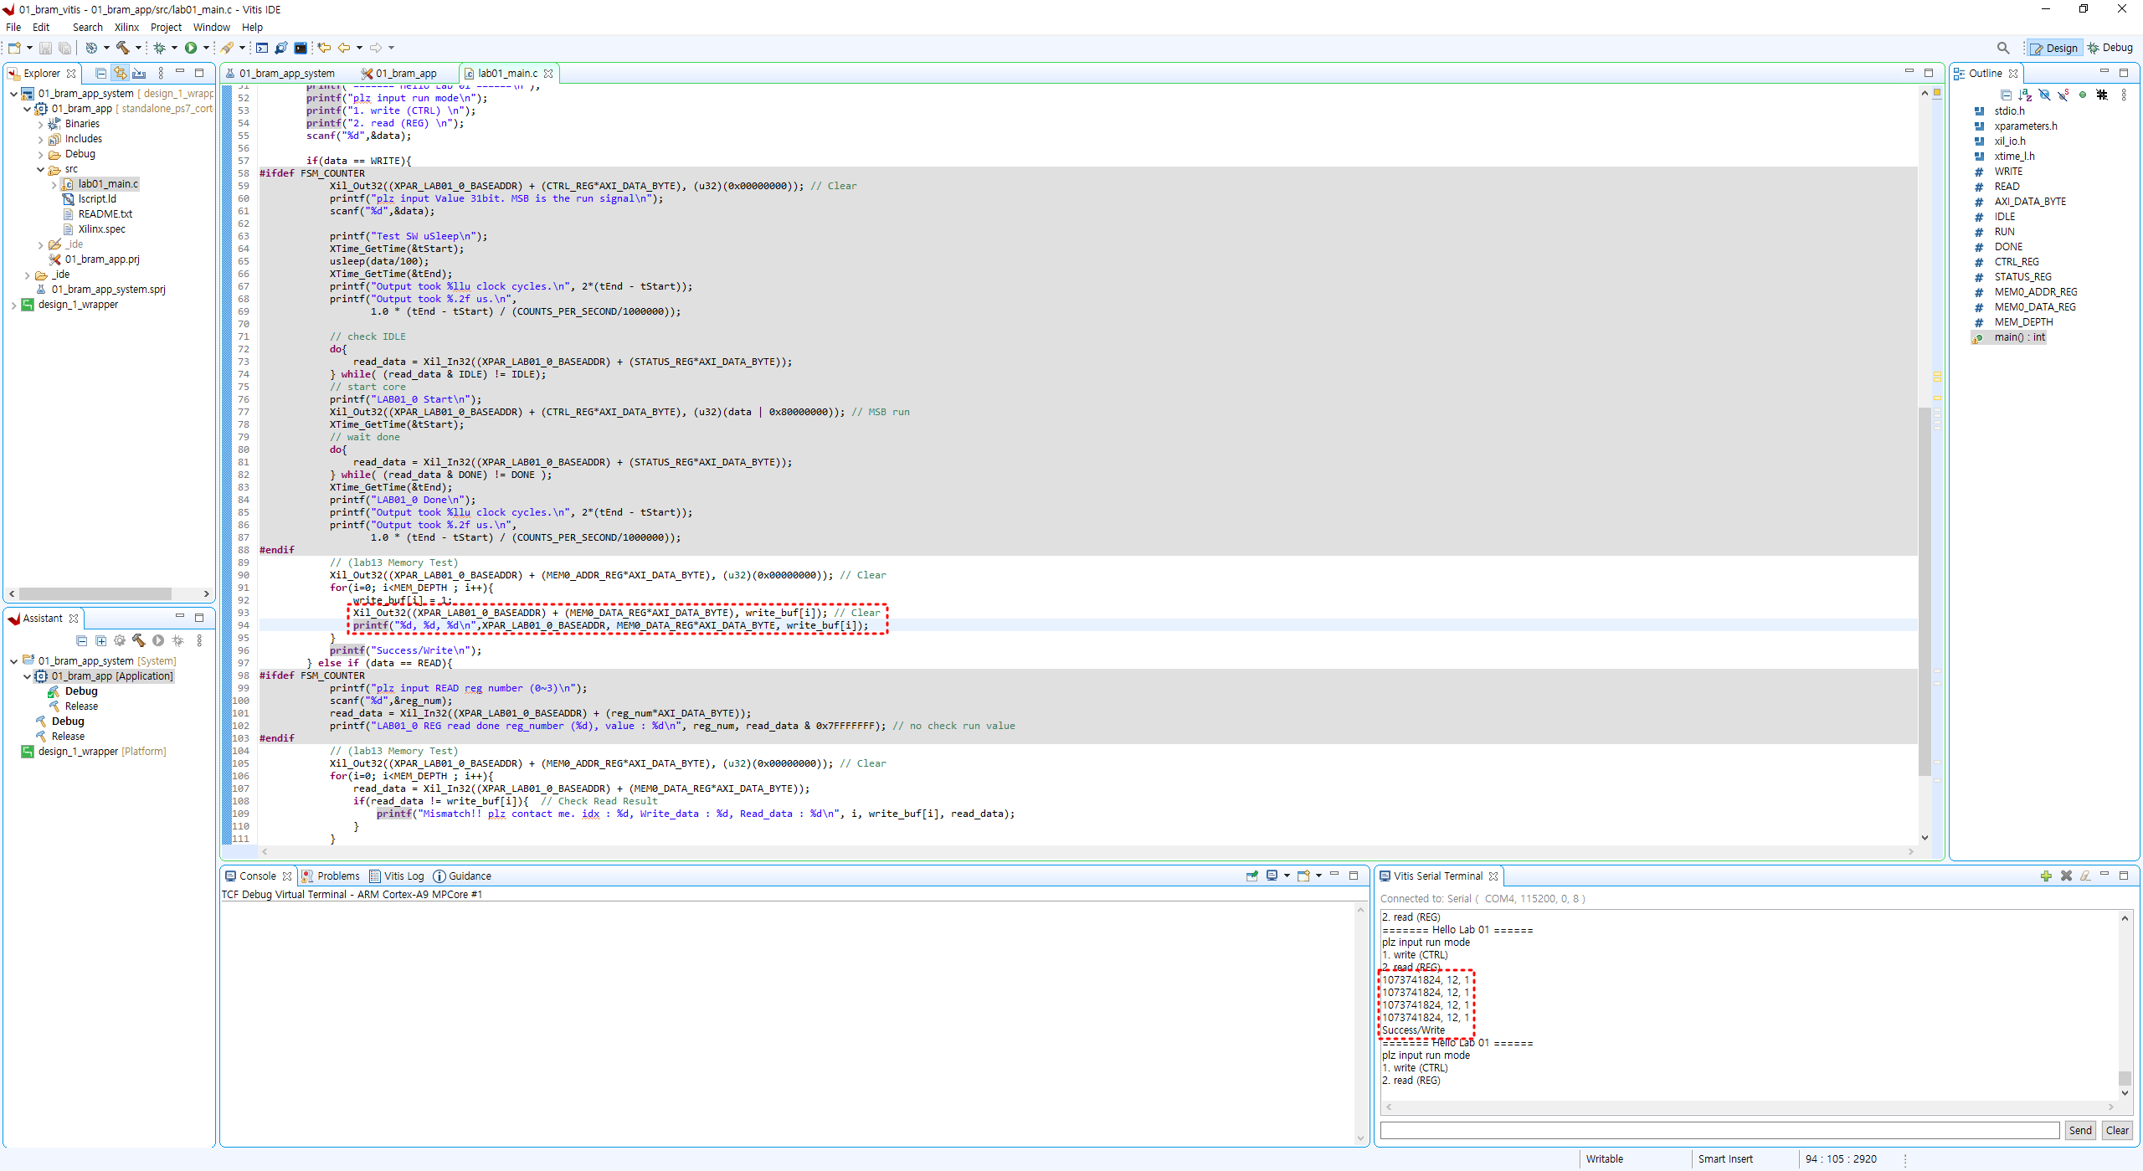Open the Xilinx menu
2143x1171 pixels.
(126, 27)
